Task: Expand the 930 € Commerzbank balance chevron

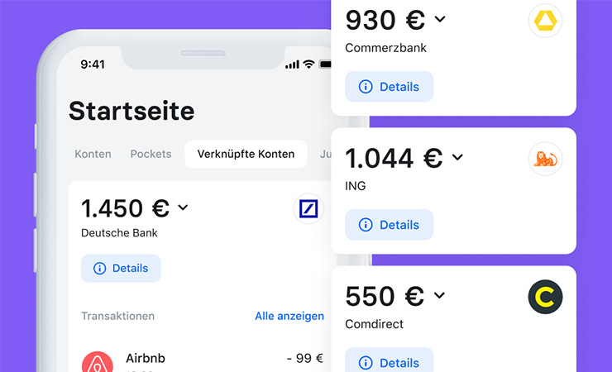Action: tap(440, 19)
